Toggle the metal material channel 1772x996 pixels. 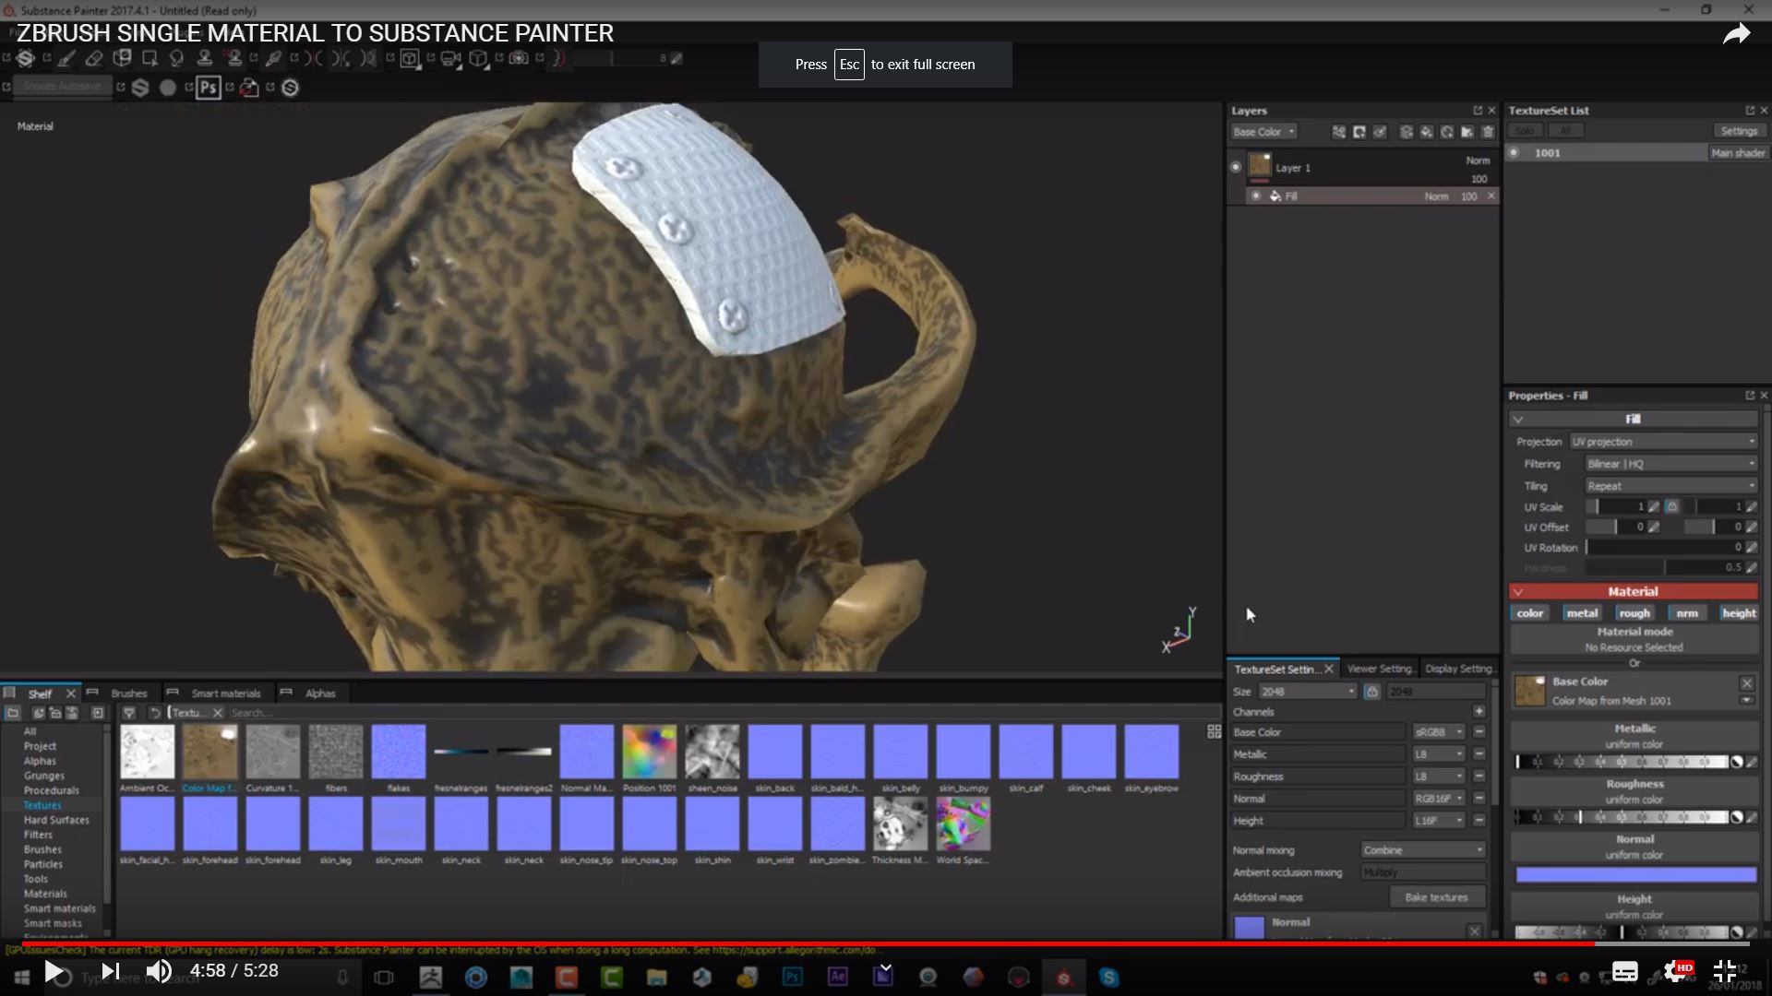(x=1582, y=613)
